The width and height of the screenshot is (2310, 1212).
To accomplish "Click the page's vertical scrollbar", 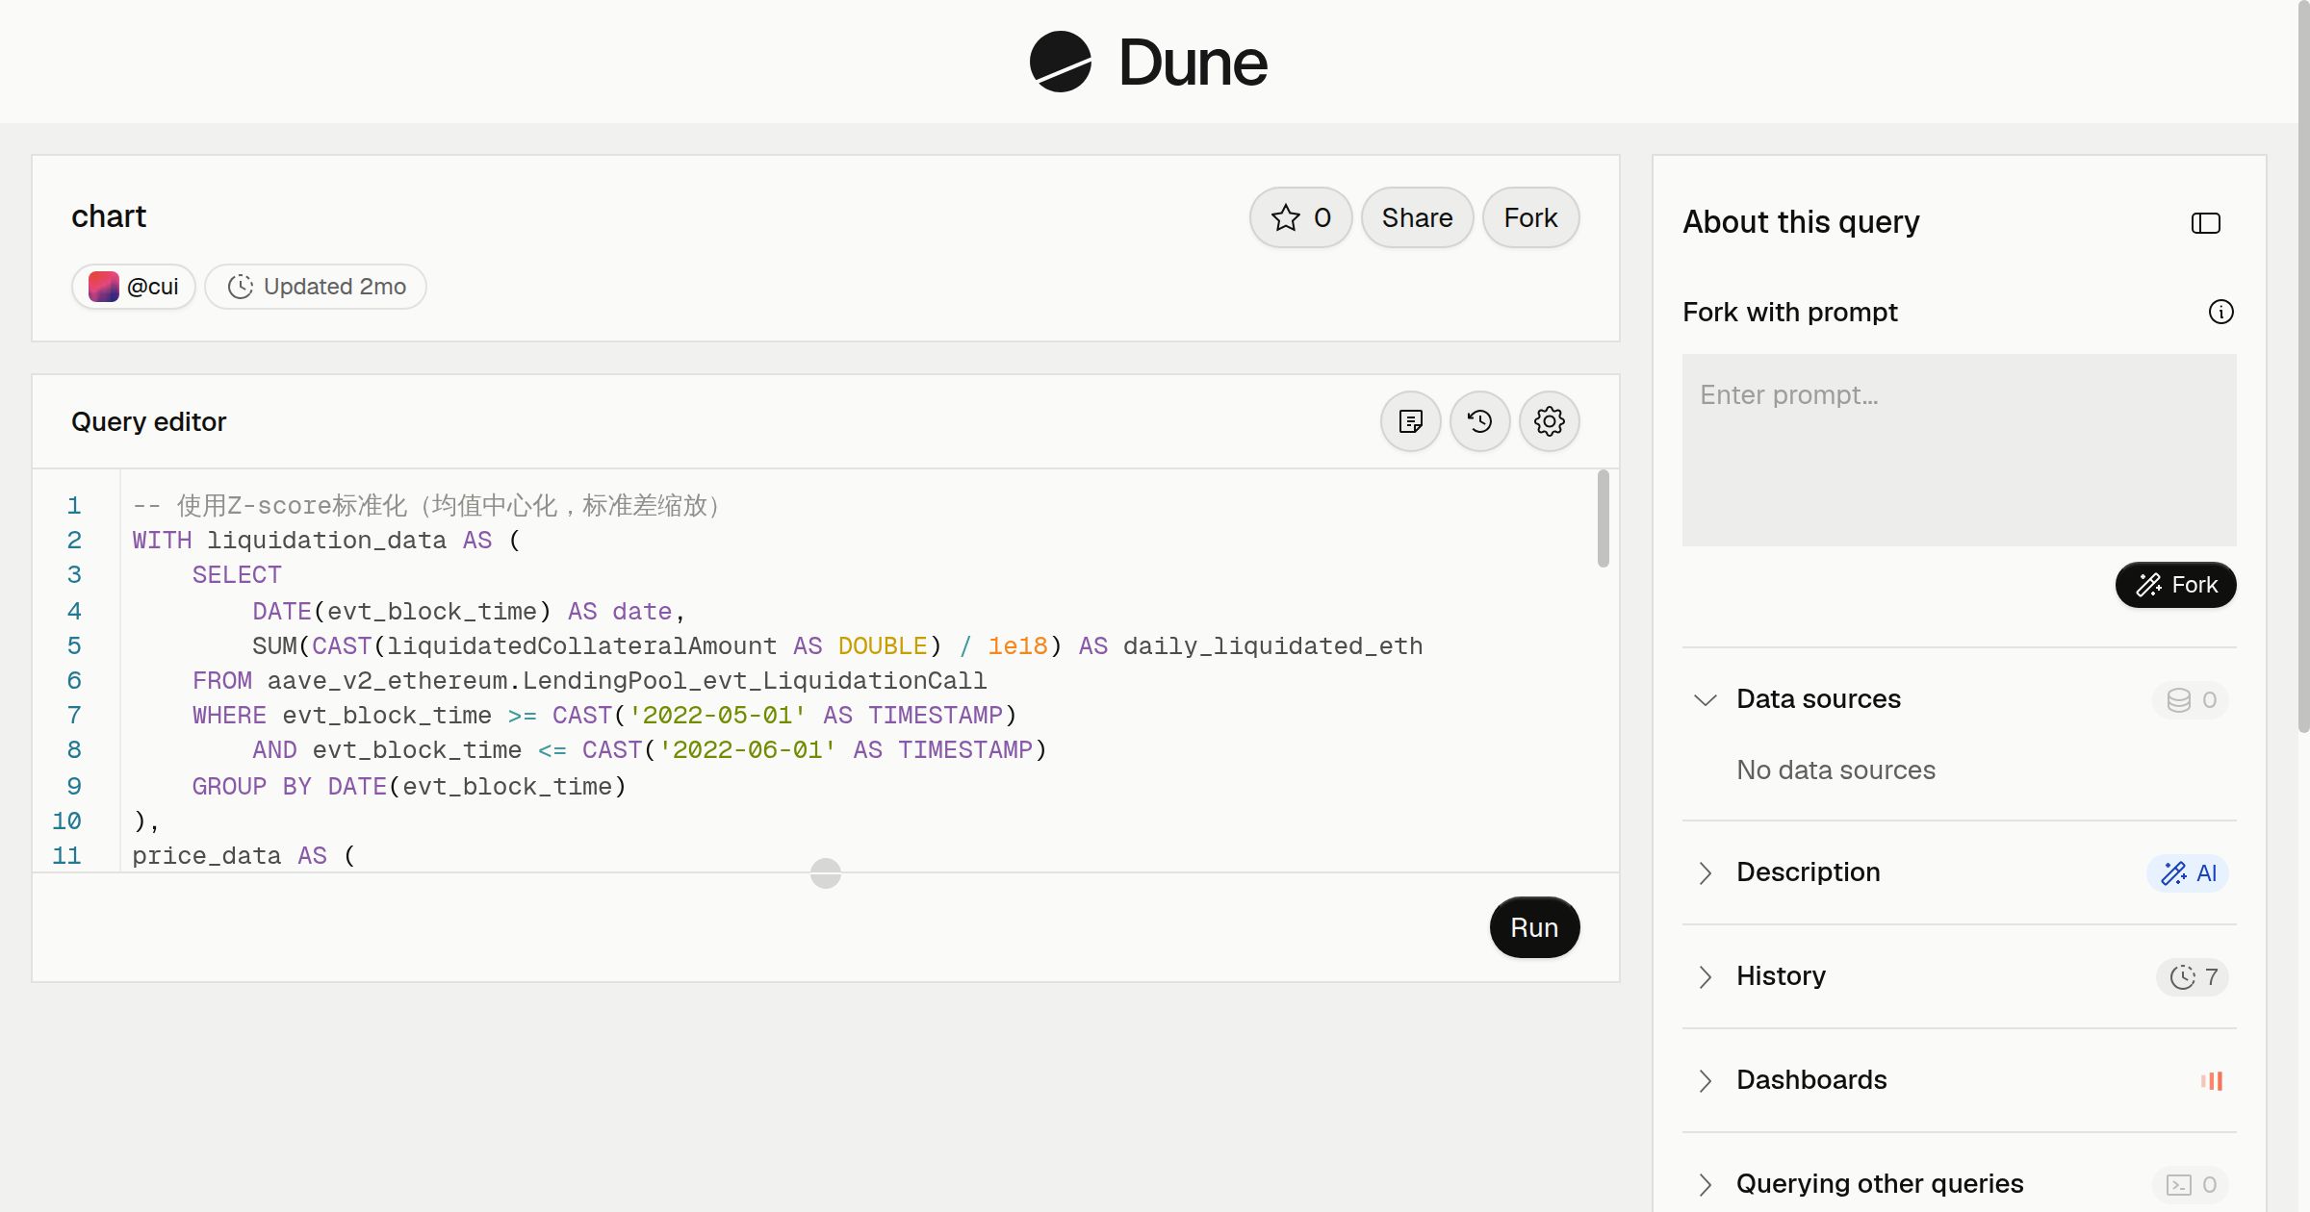I will pos(2304,366).
